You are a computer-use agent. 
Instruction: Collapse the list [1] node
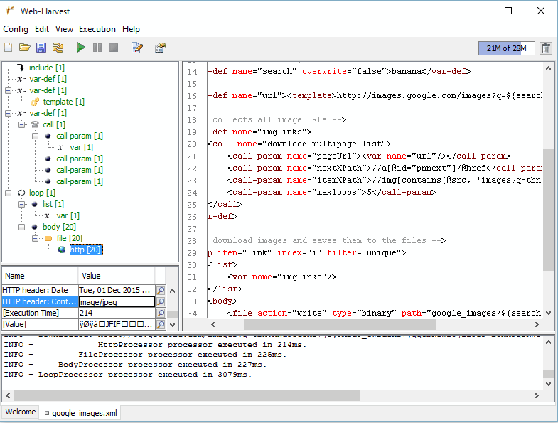(22, 204)
